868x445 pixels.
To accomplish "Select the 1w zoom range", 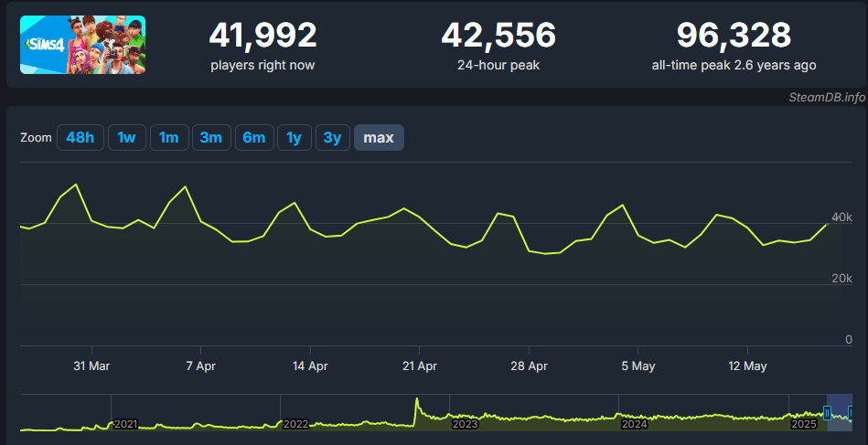I will pos(126,137).
